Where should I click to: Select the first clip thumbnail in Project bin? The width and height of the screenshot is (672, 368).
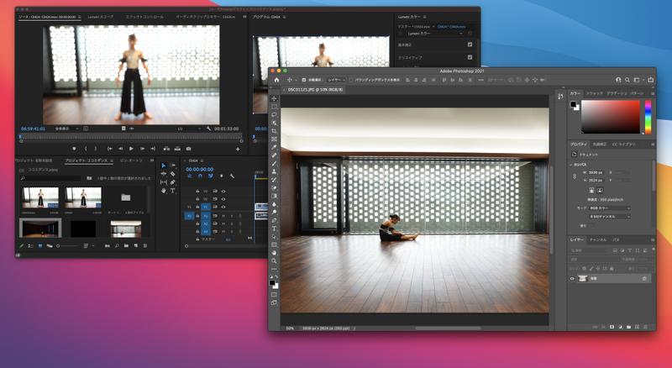(39, 197)
